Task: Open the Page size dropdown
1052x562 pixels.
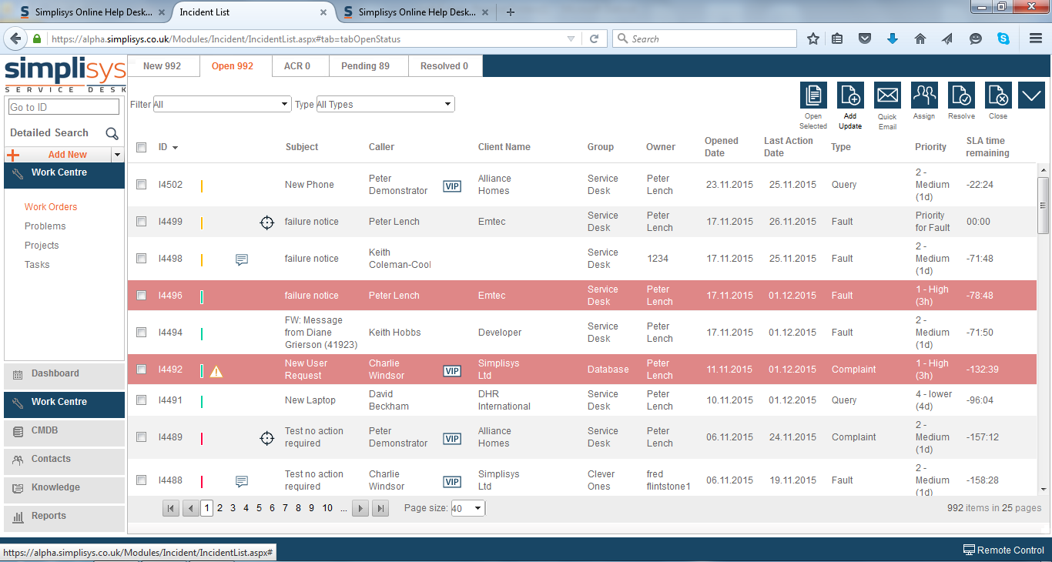Action: [x=467, y=508]
